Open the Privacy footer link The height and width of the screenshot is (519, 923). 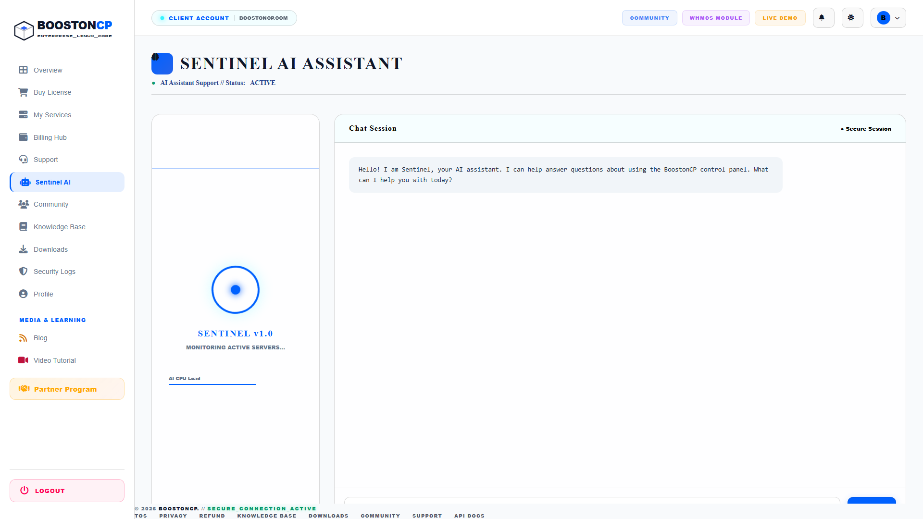point(173,516)
